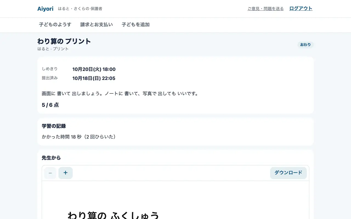Click the はると・さくらの 保護者 header text
Viewport: 351px width, 219px height.
click(80, 9)
